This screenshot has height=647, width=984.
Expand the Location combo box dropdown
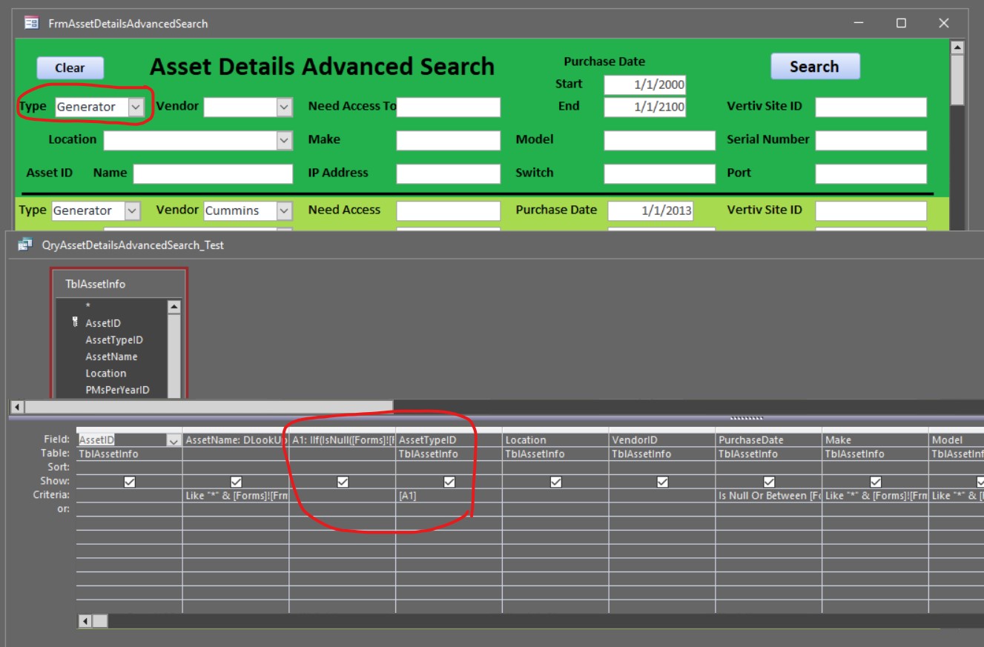point(284,140)
